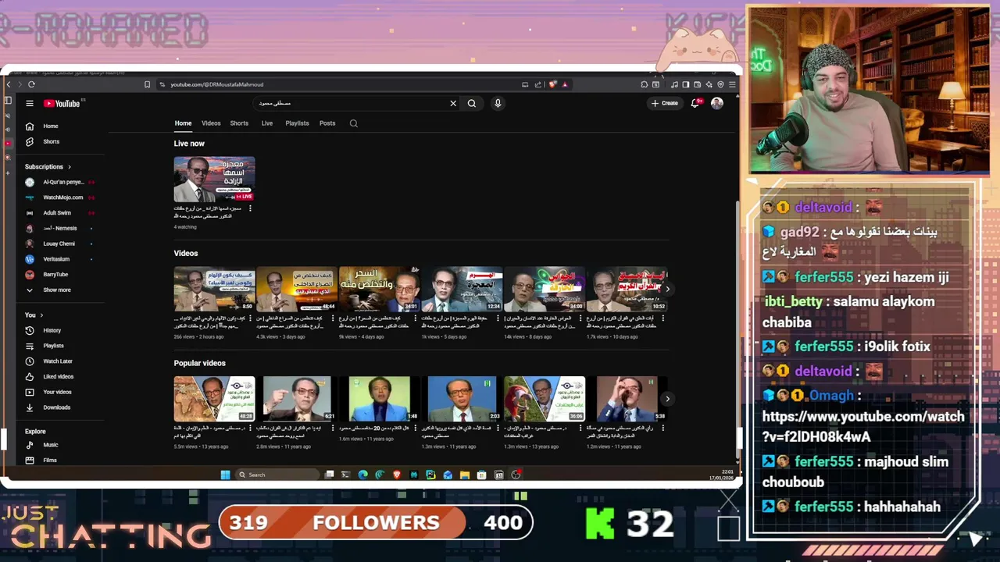Bookmark this page in address bar

pos(147,84)
